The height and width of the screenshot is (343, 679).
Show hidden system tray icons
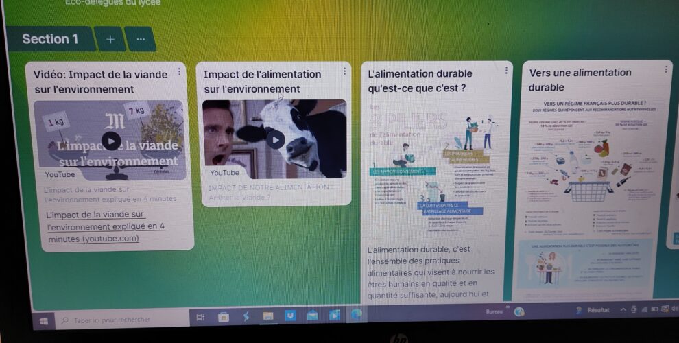coord(623,310)
